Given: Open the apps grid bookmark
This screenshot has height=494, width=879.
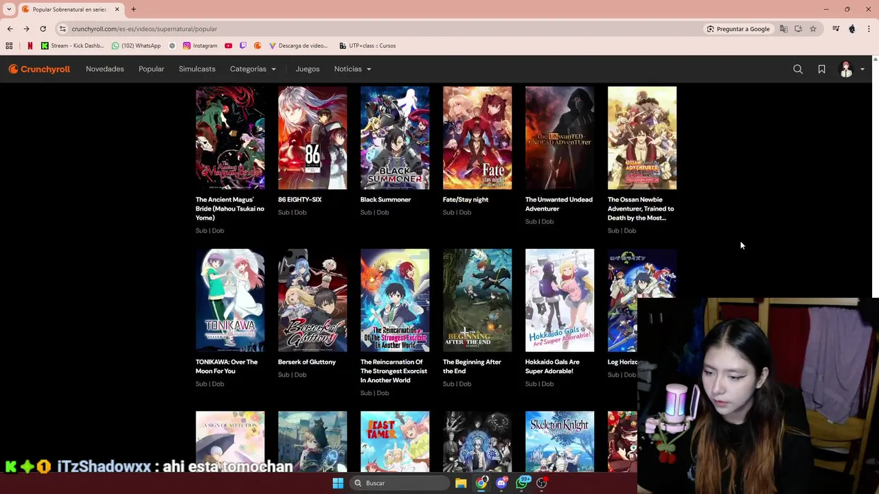Looking at the screenshot, I should (x=9, y=46).
